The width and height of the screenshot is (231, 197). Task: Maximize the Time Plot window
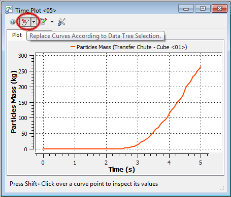tap(203, 9)
